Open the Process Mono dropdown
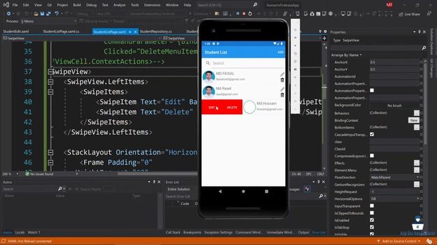The width and height of the screenshot is (437, 245). 48,21
